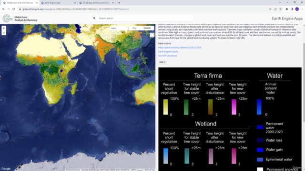Open the tab search chevron
Screen dimensions: 305x171
point(280,2)
